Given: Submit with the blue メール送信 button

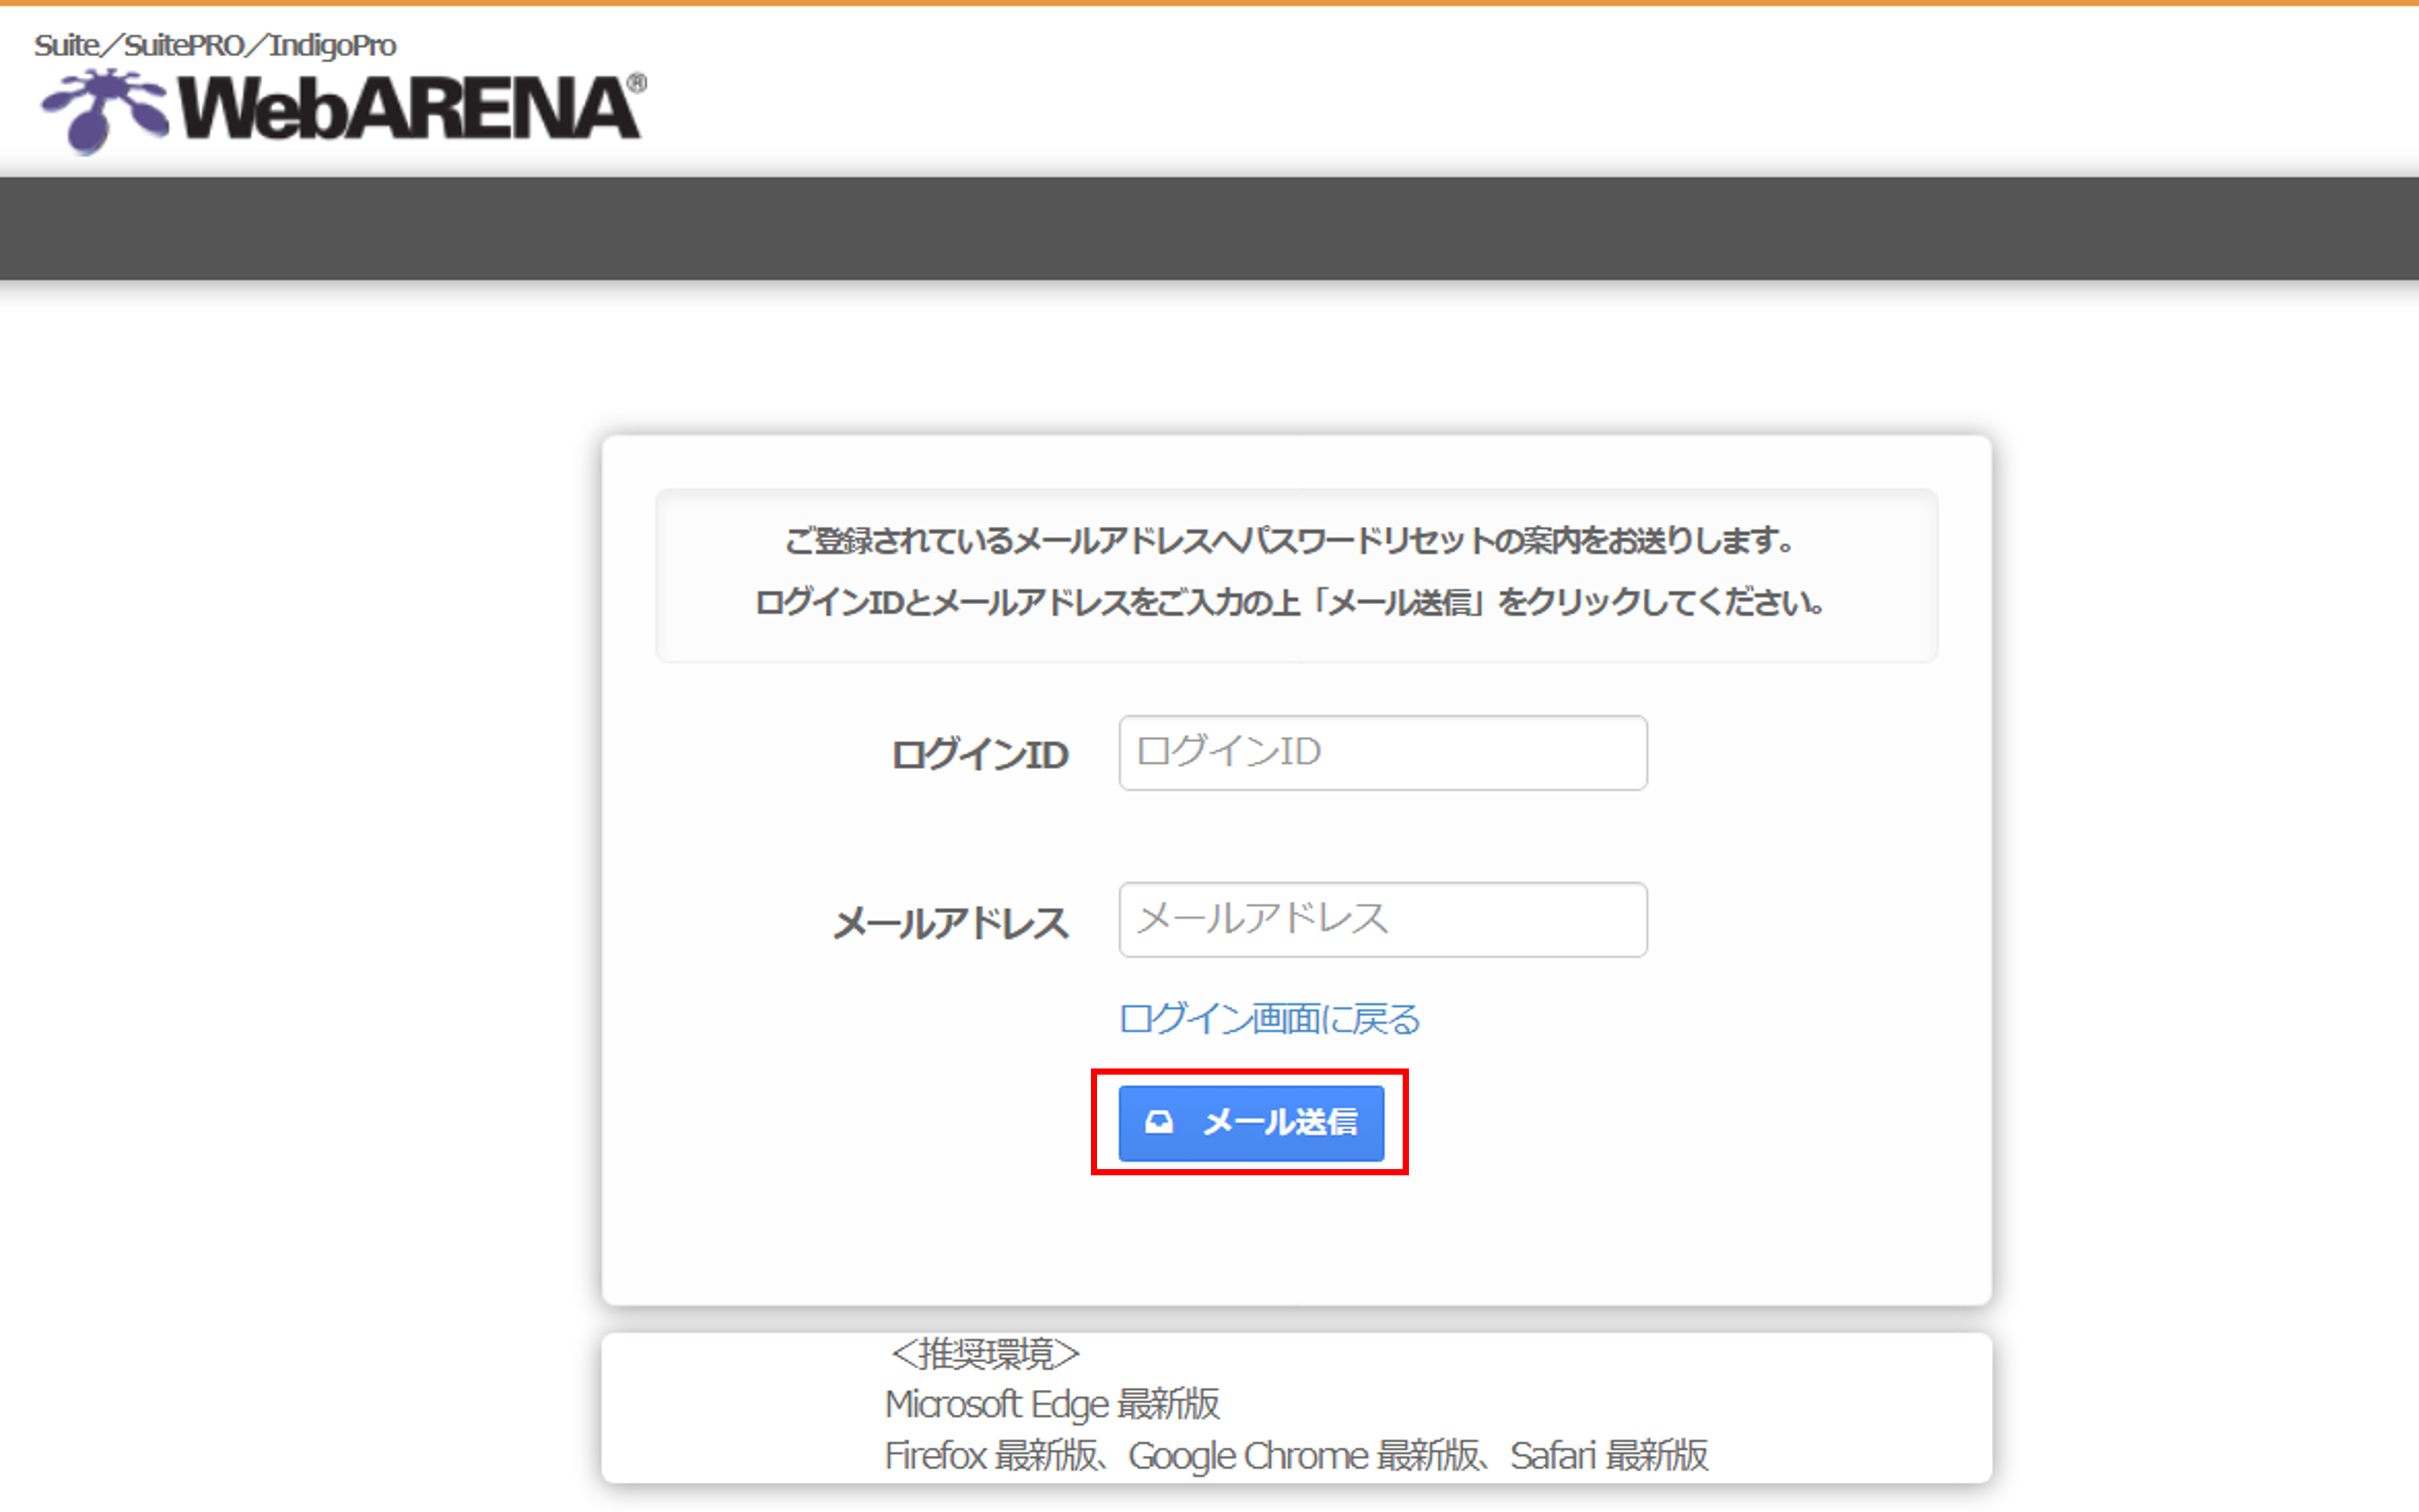Looking at the screenshot, I should click(1250, 1123).
